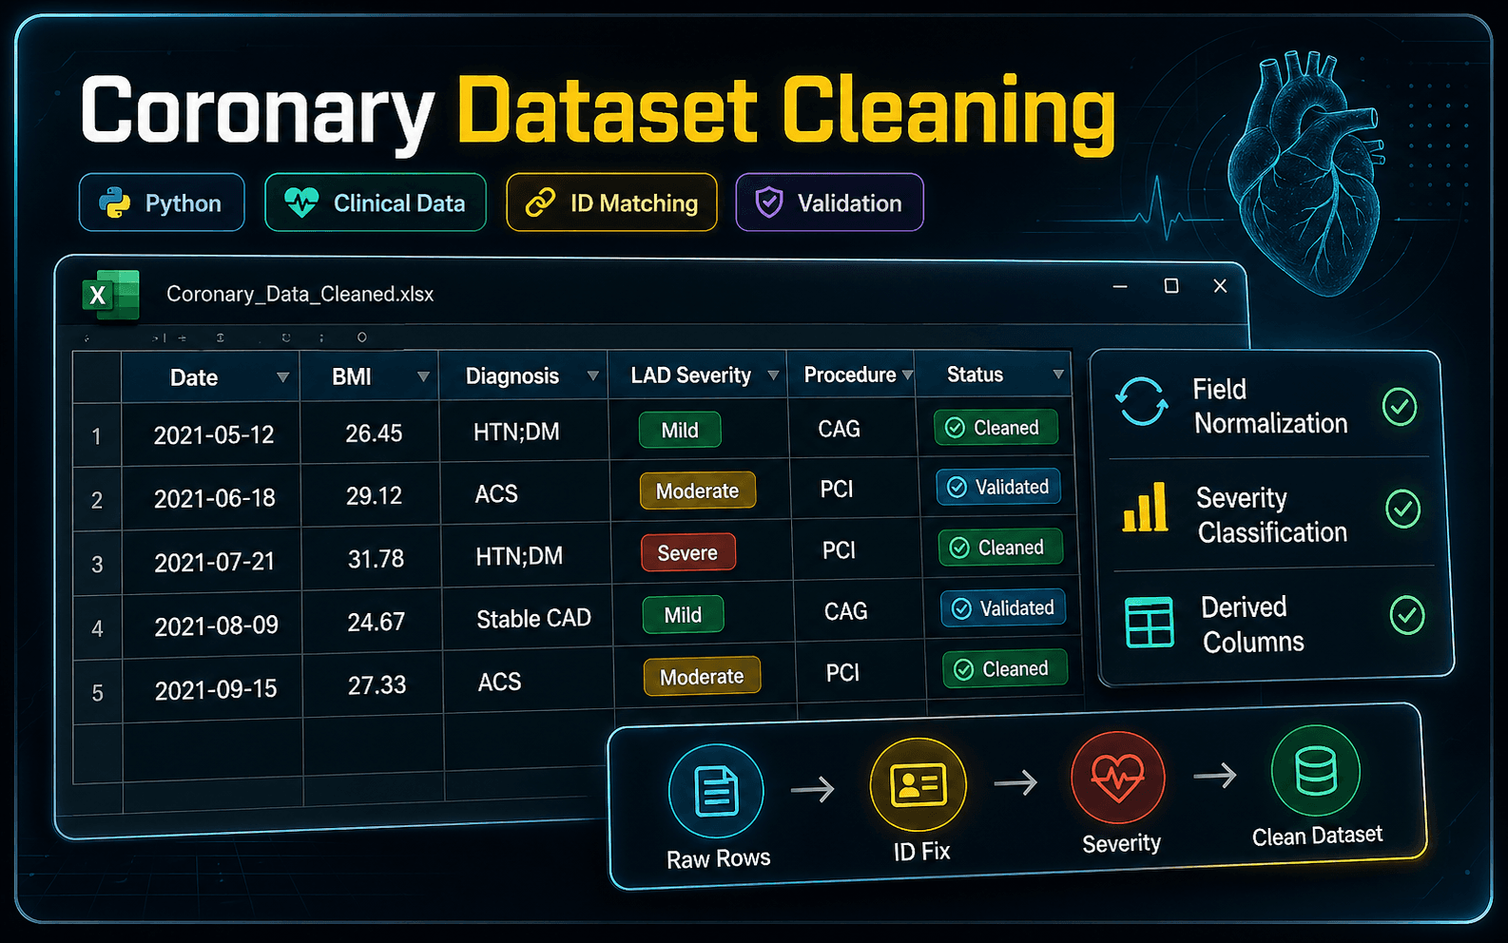Click the Moderate badge in row 5
Screen dimensions: 1508x943
[702, 676]
